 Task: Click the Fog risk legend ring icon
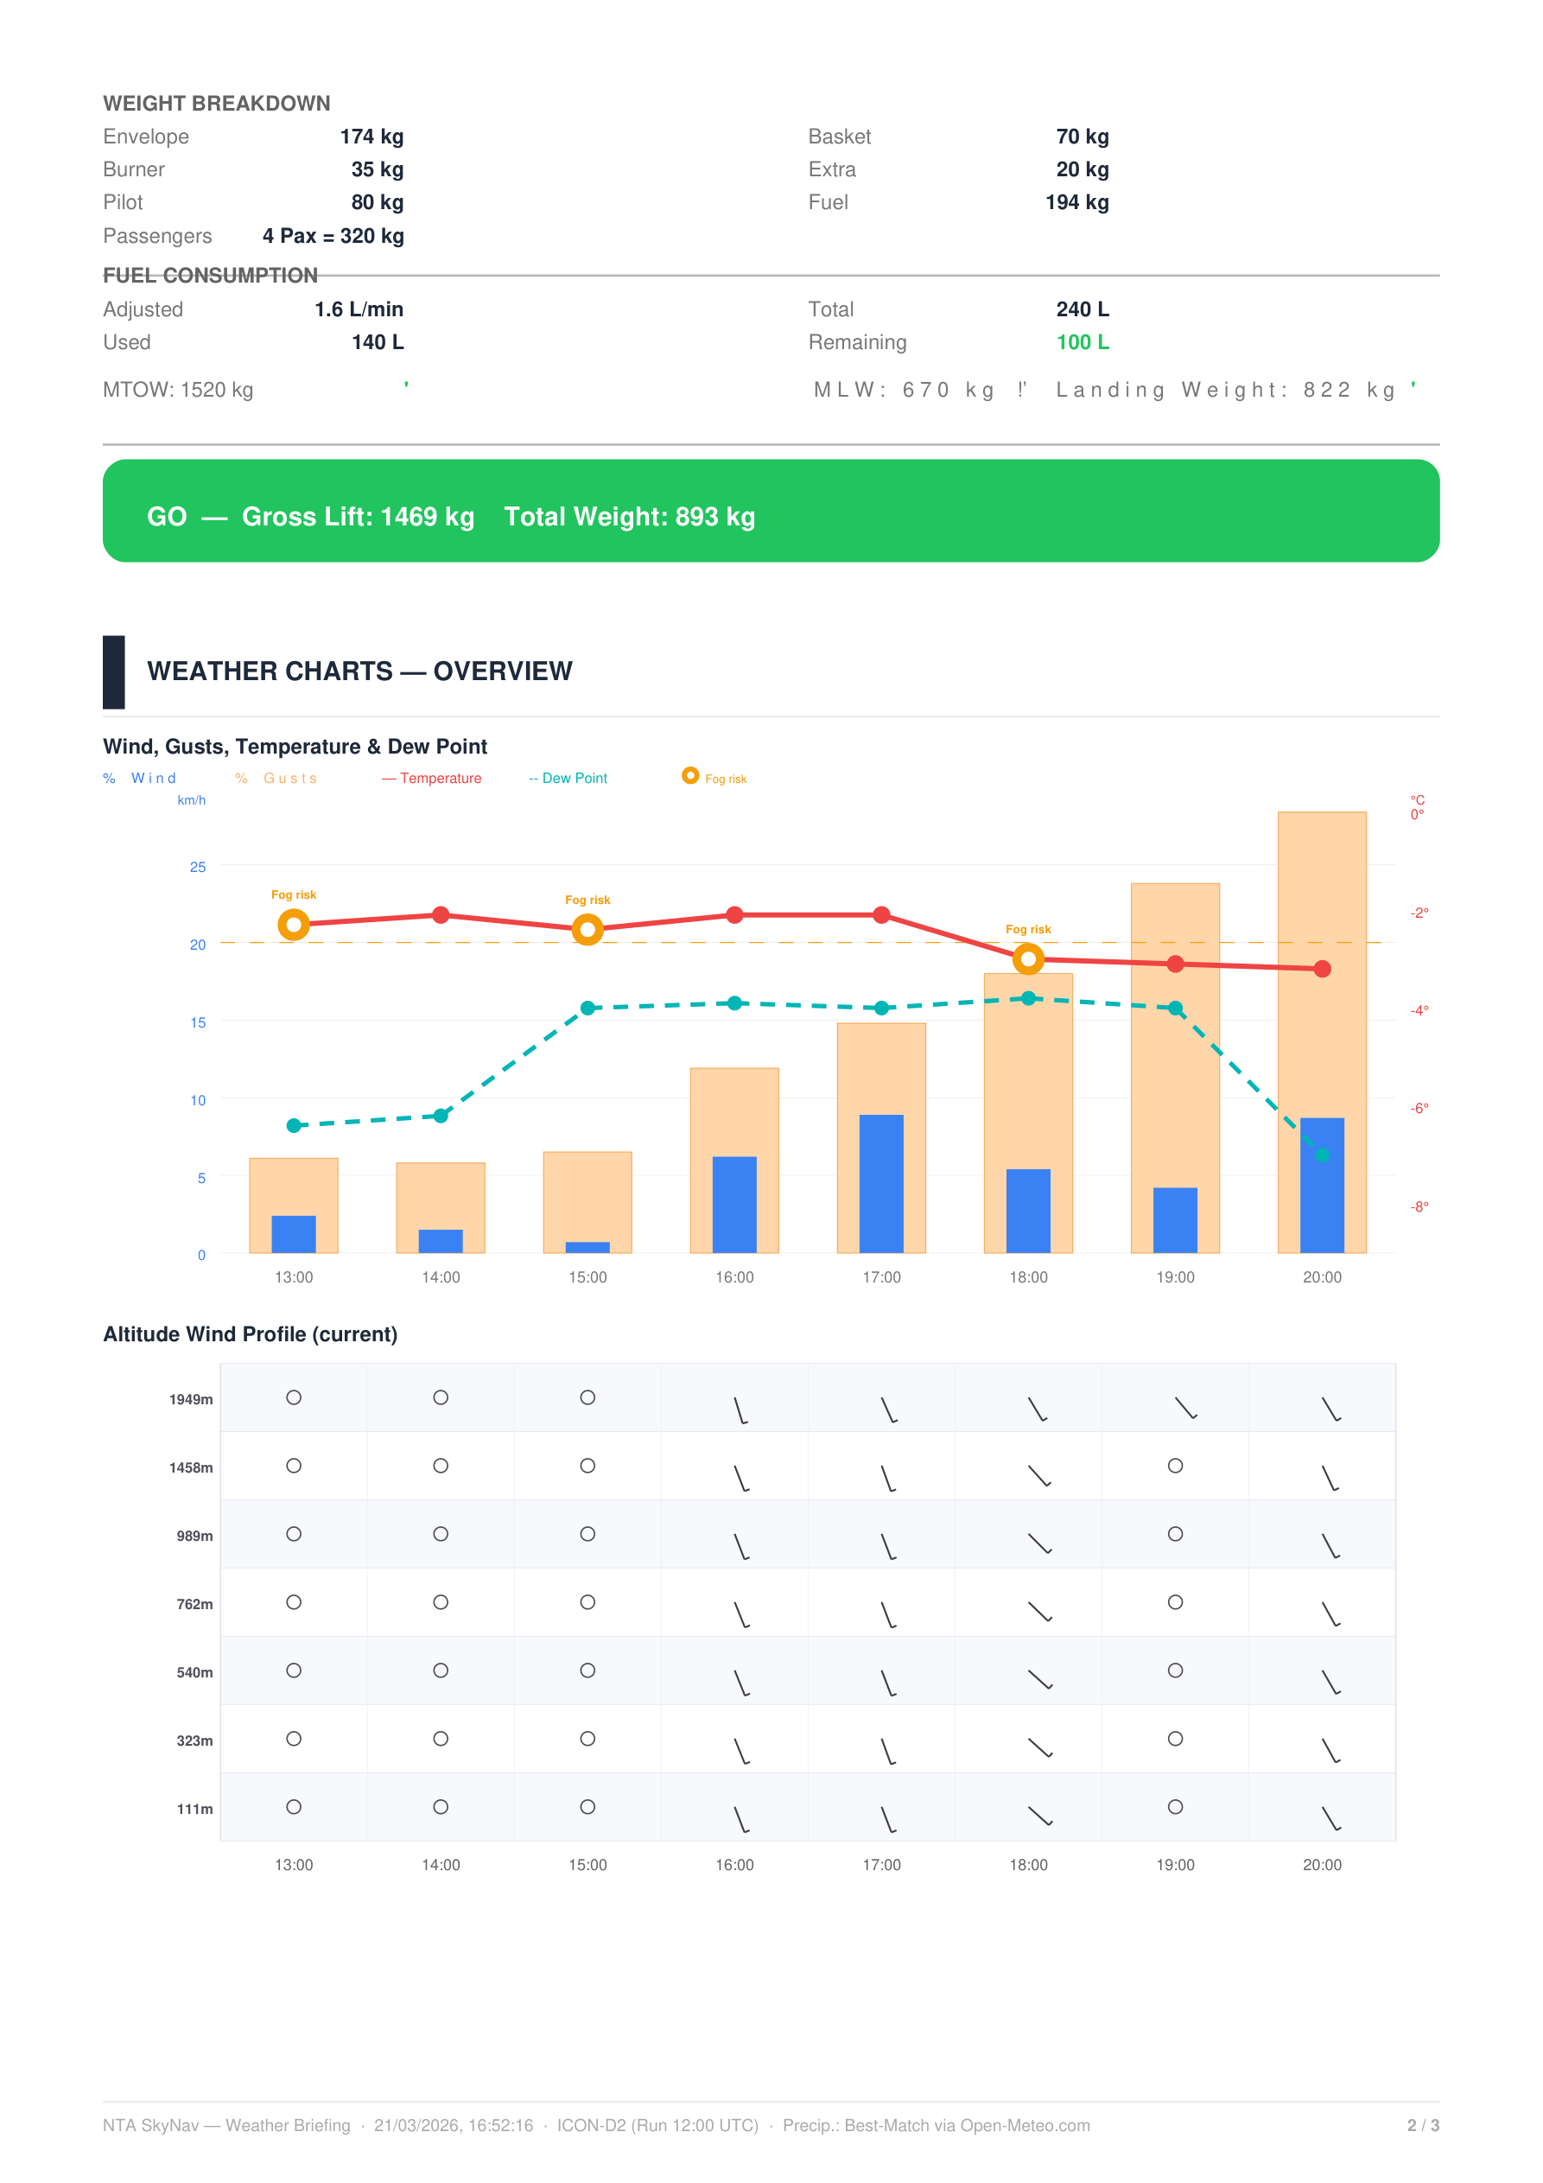tap(690, 776)
